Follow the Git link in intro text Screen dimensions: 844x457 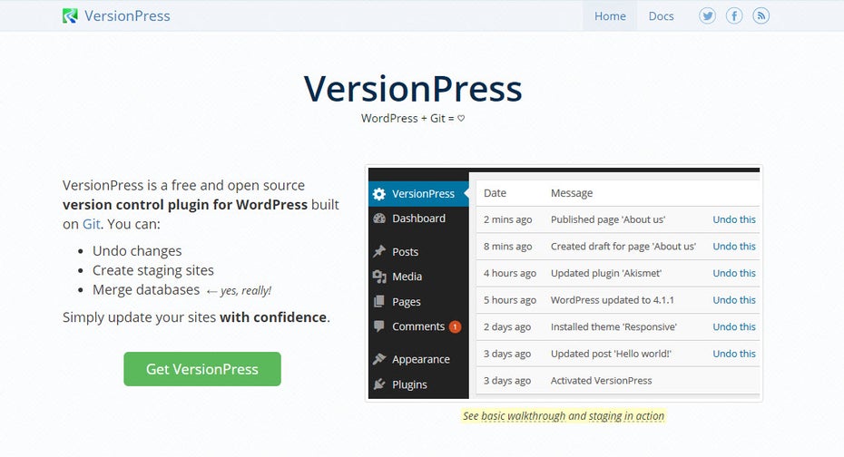pos(91,224)
